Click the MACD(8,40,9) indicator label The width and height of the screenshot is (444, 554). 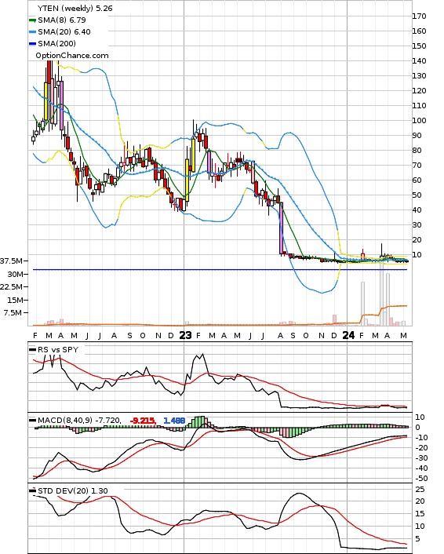coord(65,421)
